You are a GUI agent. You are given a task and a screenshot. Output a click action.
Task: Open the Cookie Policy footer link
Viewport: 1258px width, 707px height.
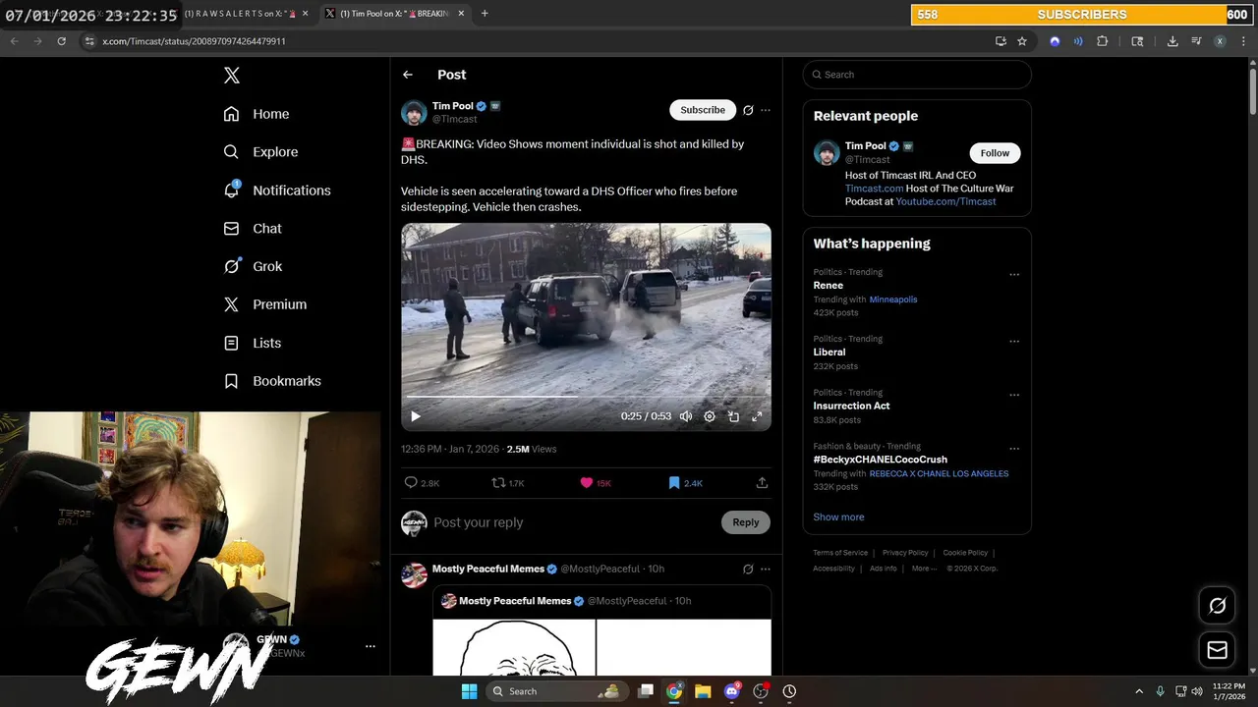[x=965, y=553]
